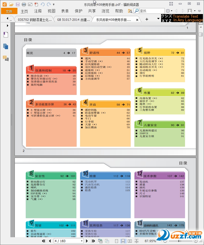Switch to the GB 51017-2014 古建 document tab
Image resolution: width=204 pixels, height=245 pixels.
[73, 20]
